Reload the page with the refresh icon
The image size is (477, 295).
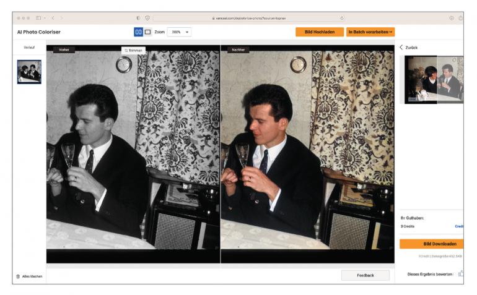[x=342, y=18]
